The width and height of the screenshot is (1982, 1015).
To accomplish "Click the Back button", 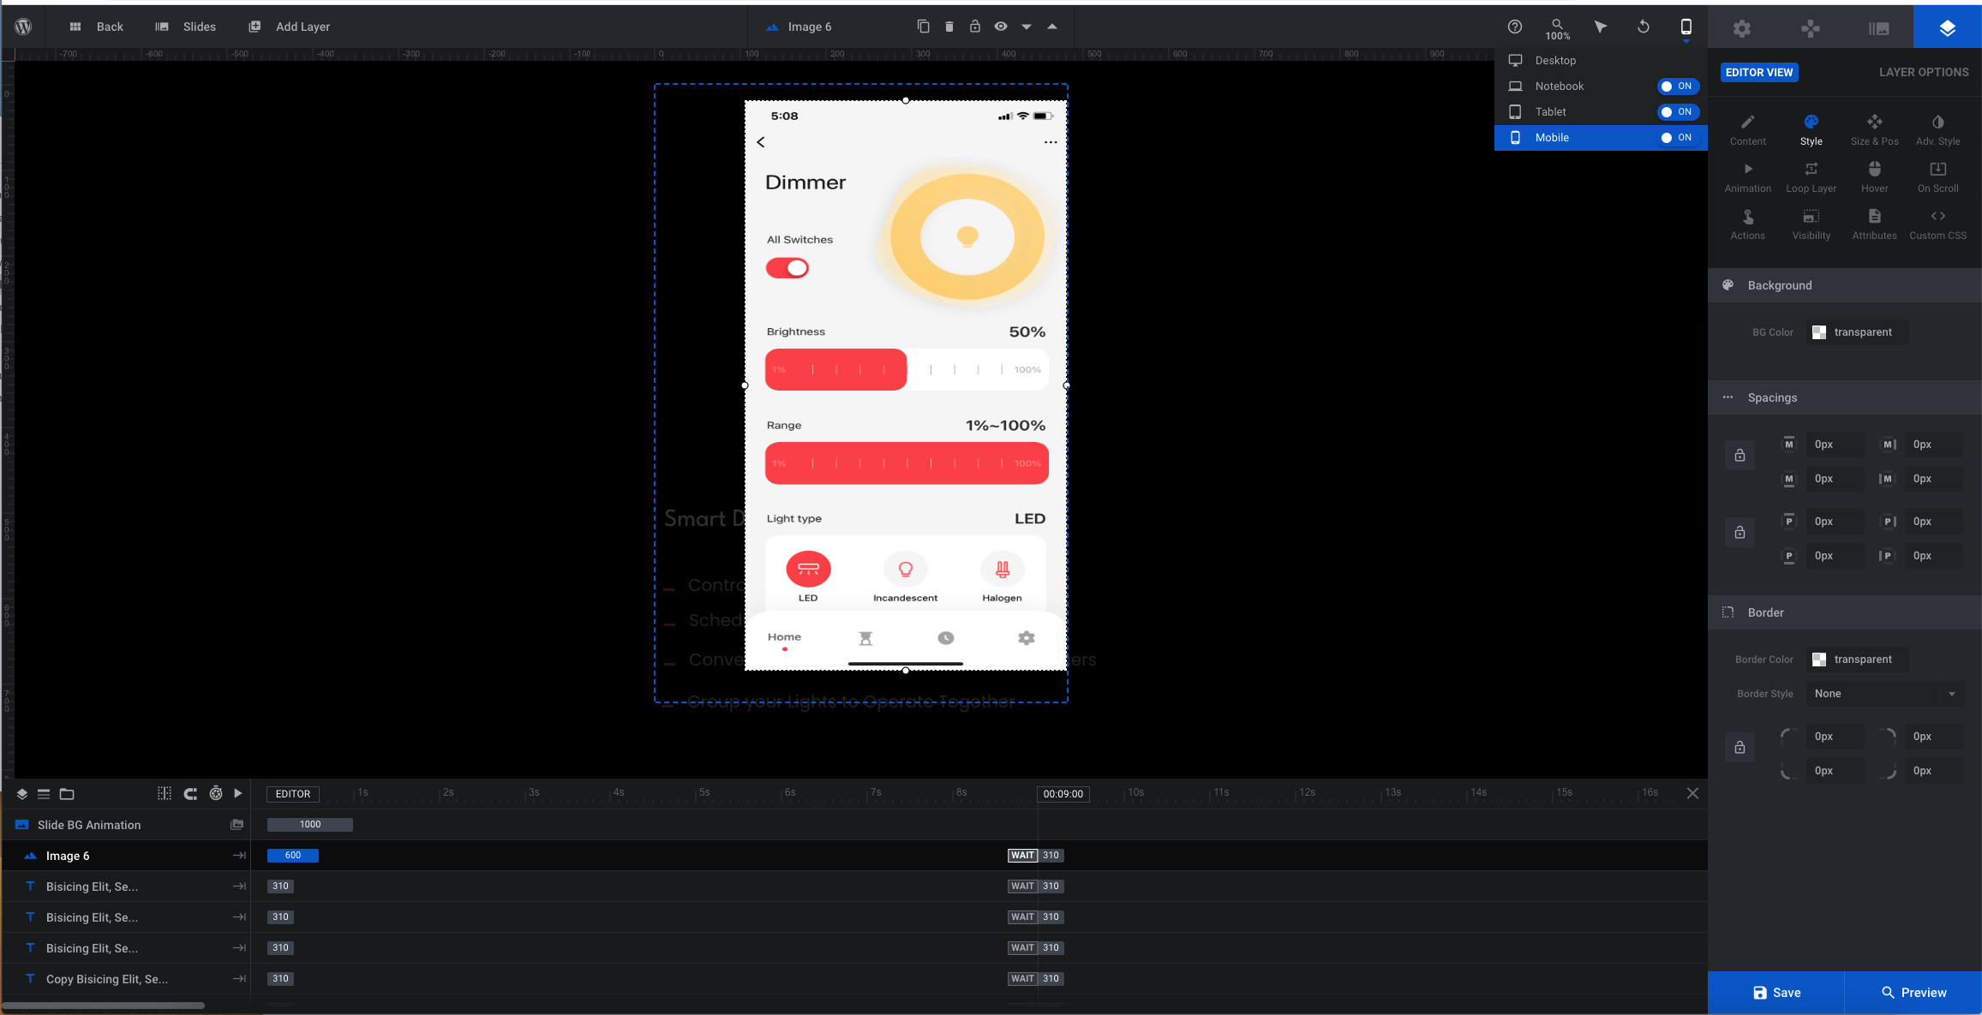I will tap(96, 27).
